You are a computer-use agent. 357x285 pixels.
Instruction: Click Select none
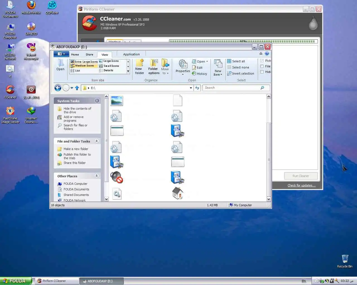tap(238, 67)
